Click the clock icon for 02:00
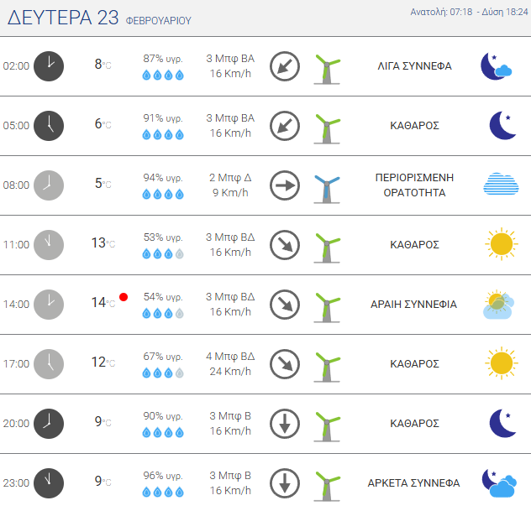The height and width of the screenshot is (511, 531). (49, 66)
